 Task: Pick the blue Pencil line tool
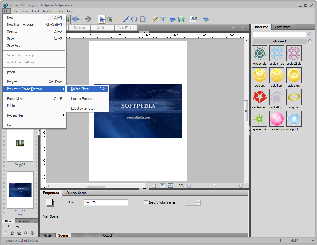tap(126, 19)
